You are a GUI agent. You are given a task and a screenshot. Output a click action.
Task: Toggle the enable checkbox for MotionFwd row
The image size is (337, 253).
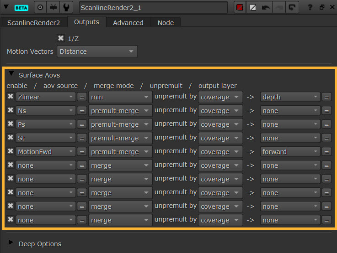tap(11, 151)
